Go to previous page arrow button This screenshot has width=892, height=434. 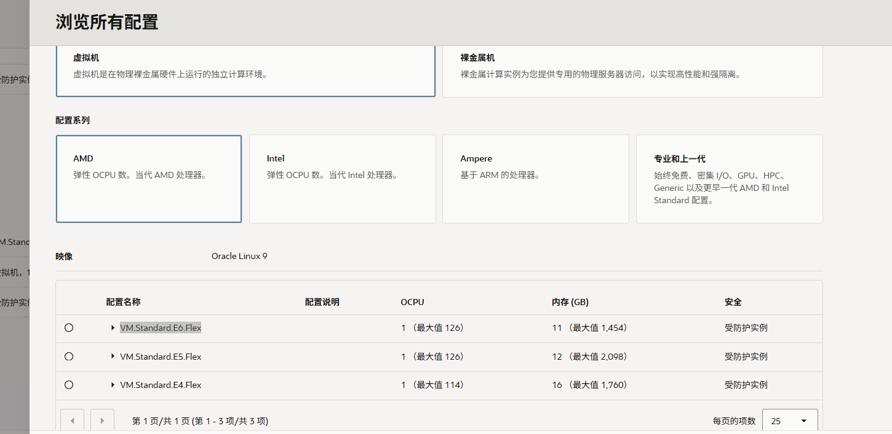[x=73, y=420]
